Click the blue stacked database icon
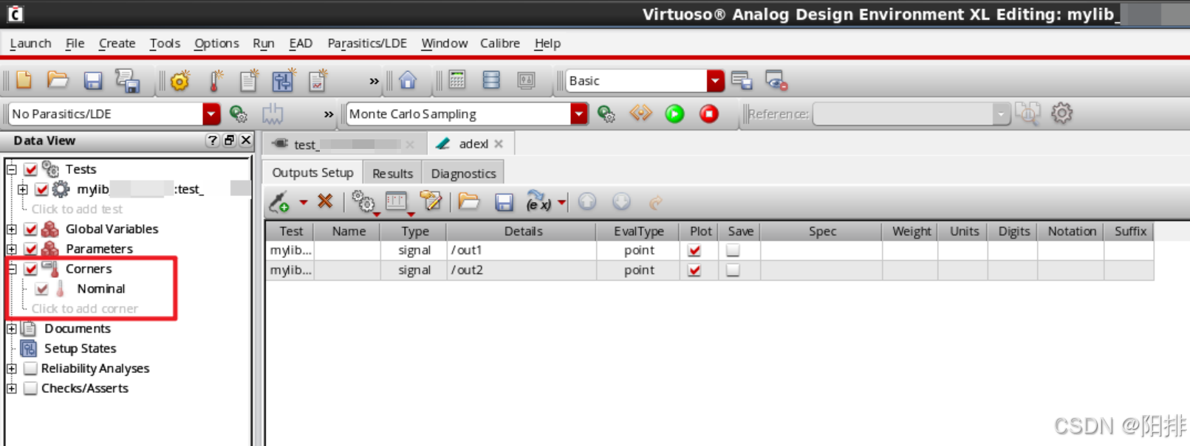 click(491, 80)
